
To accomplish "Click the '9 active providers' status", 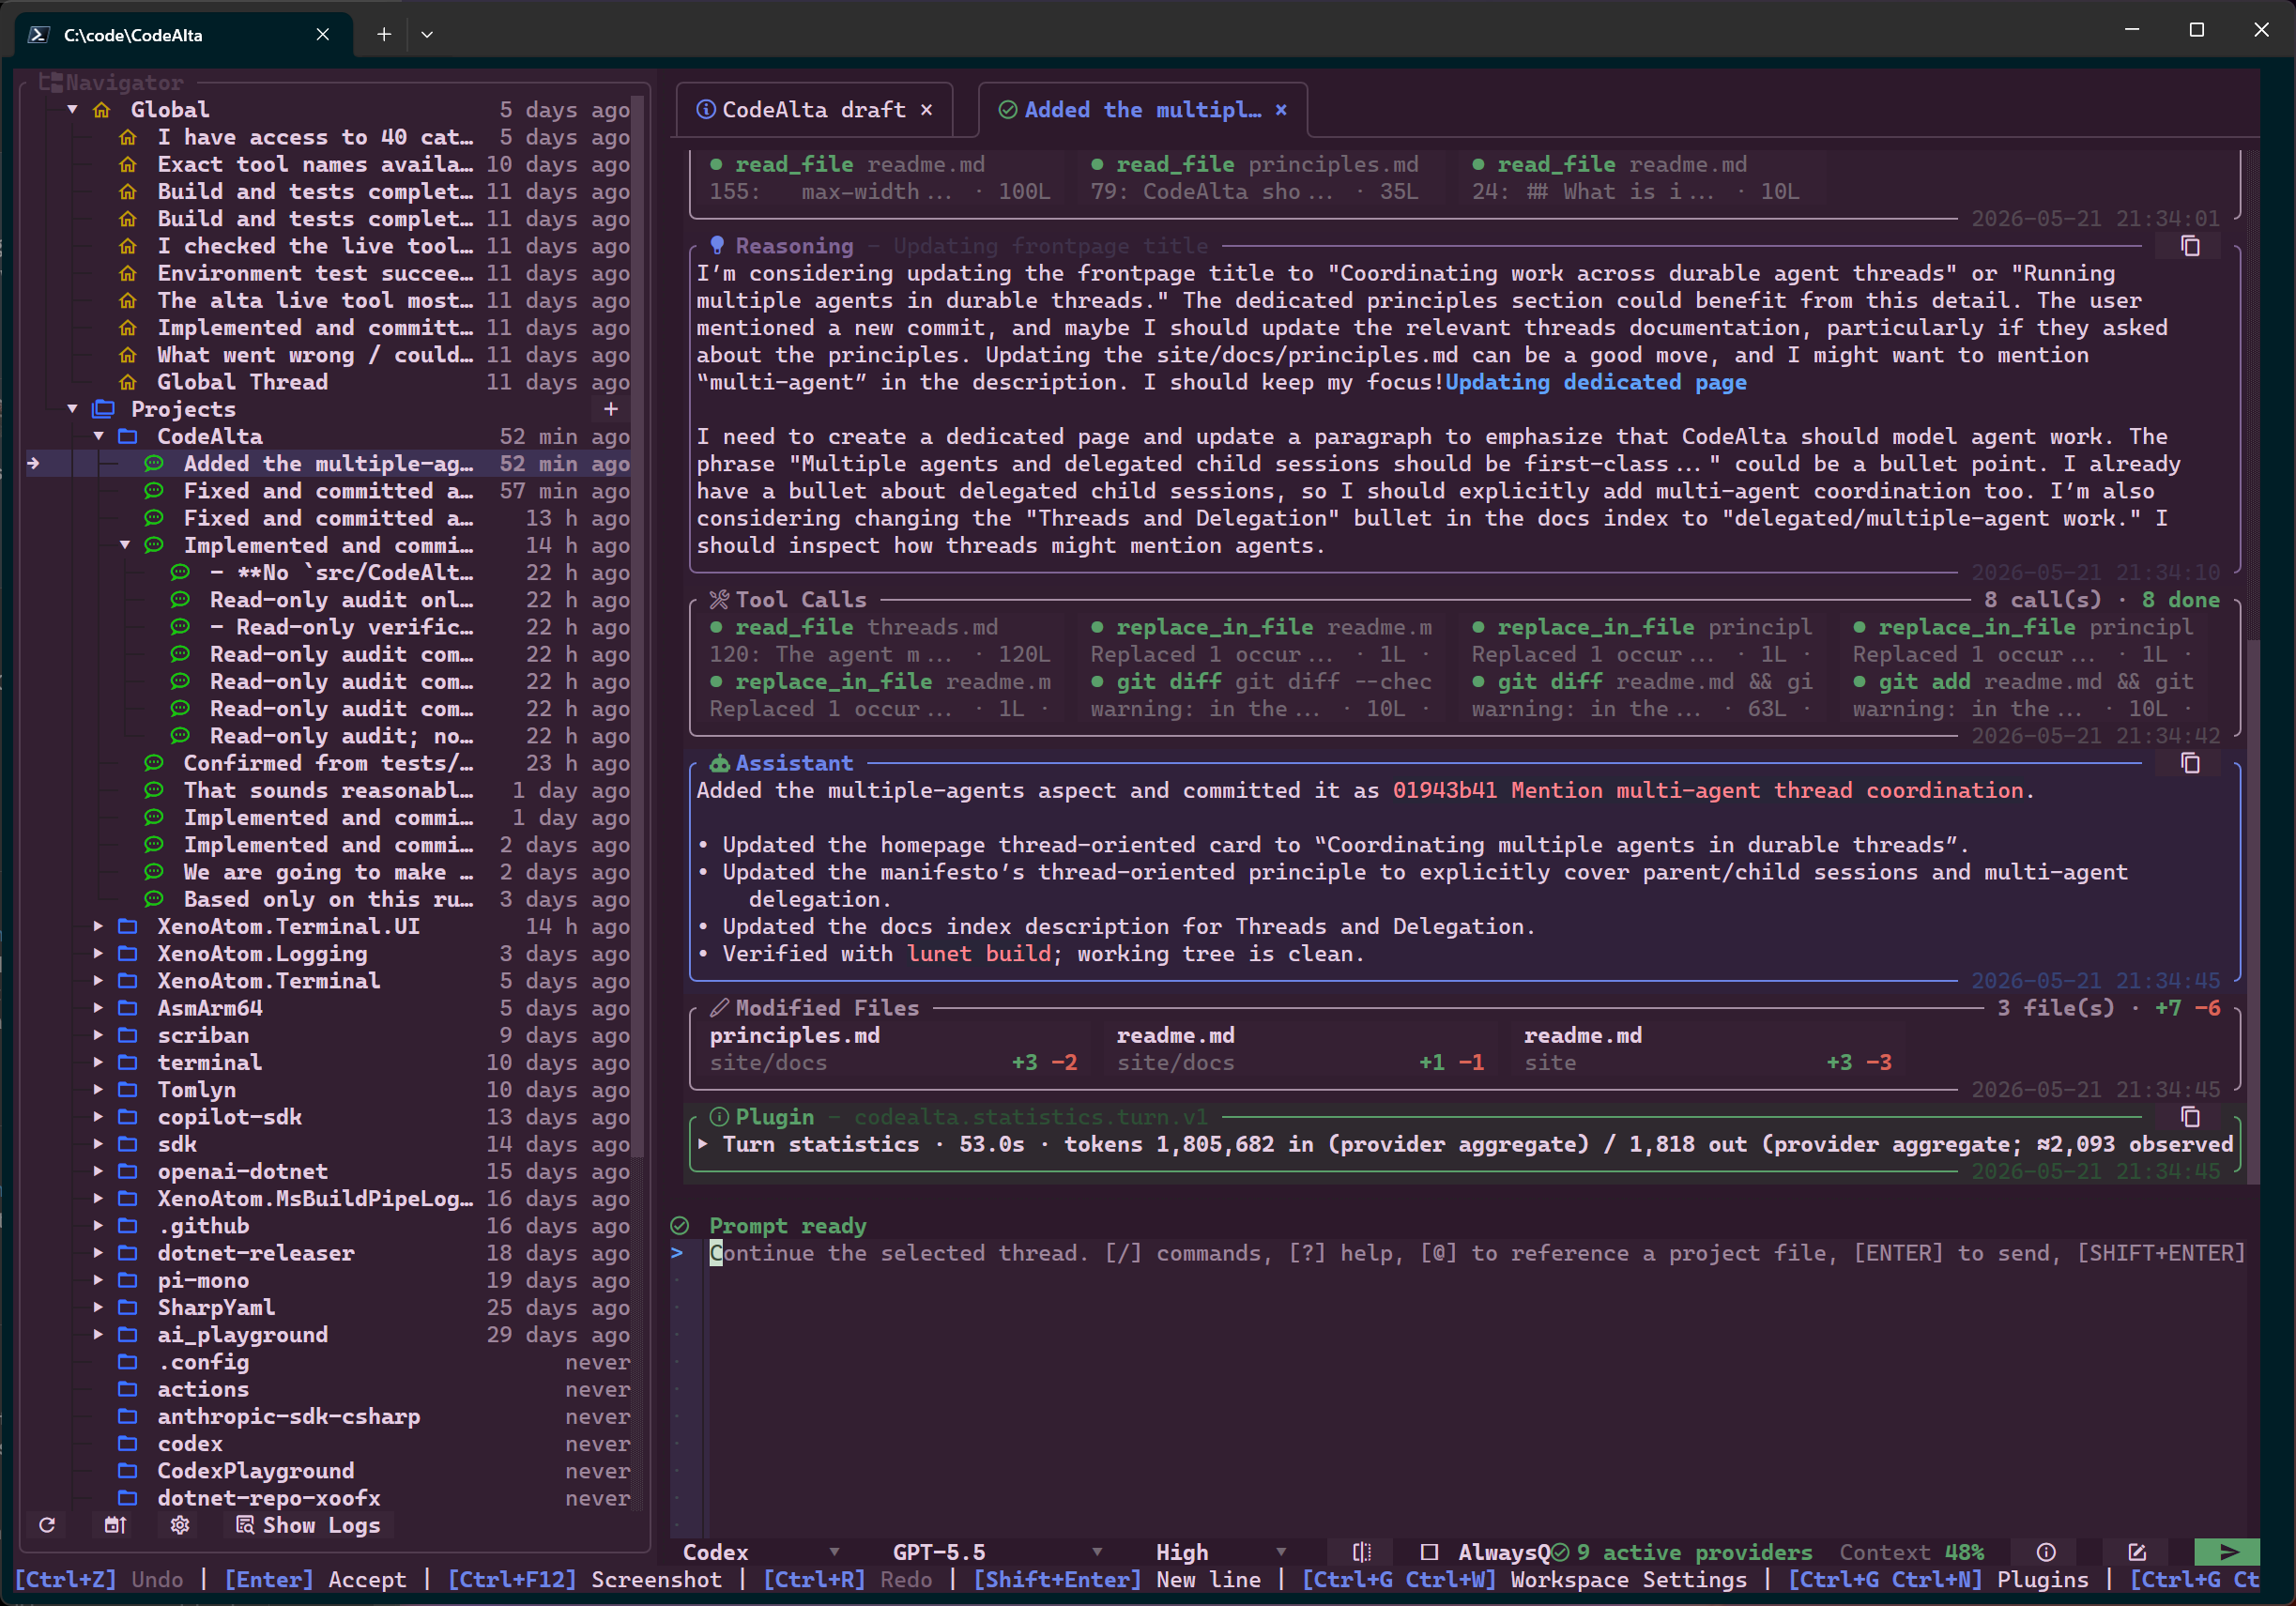I will 1683,1552.
